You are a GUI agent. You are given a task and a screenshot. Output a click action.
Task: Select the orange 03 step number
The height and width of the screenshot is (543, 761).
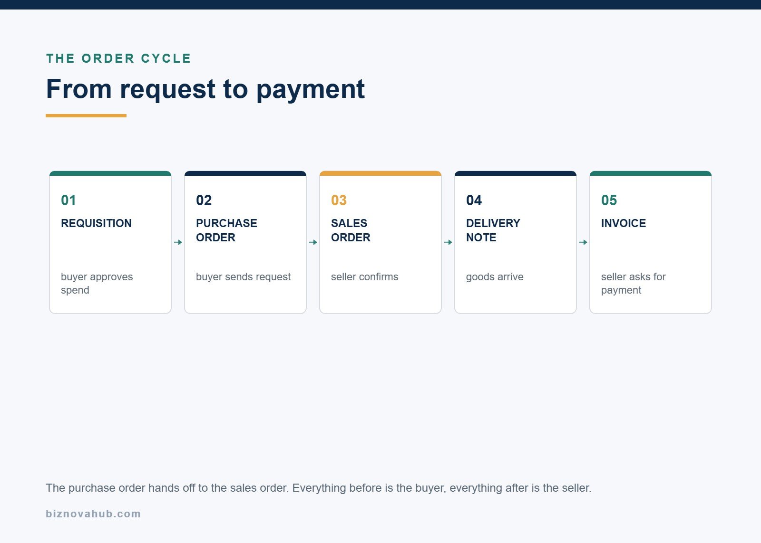[339, 200]
